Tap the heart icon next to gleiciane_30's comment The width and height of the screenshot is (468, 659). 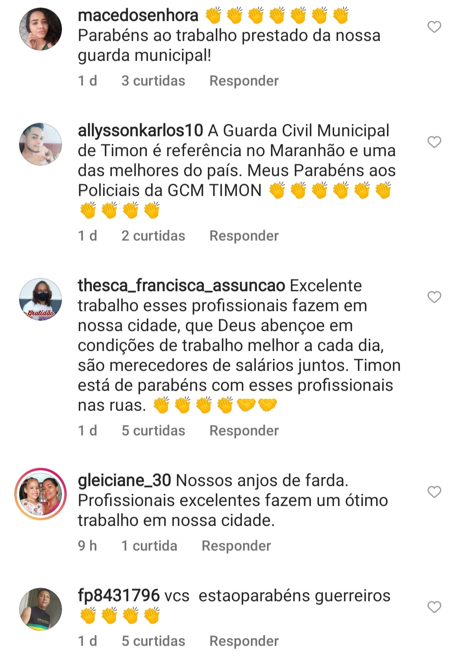(434, 492)
